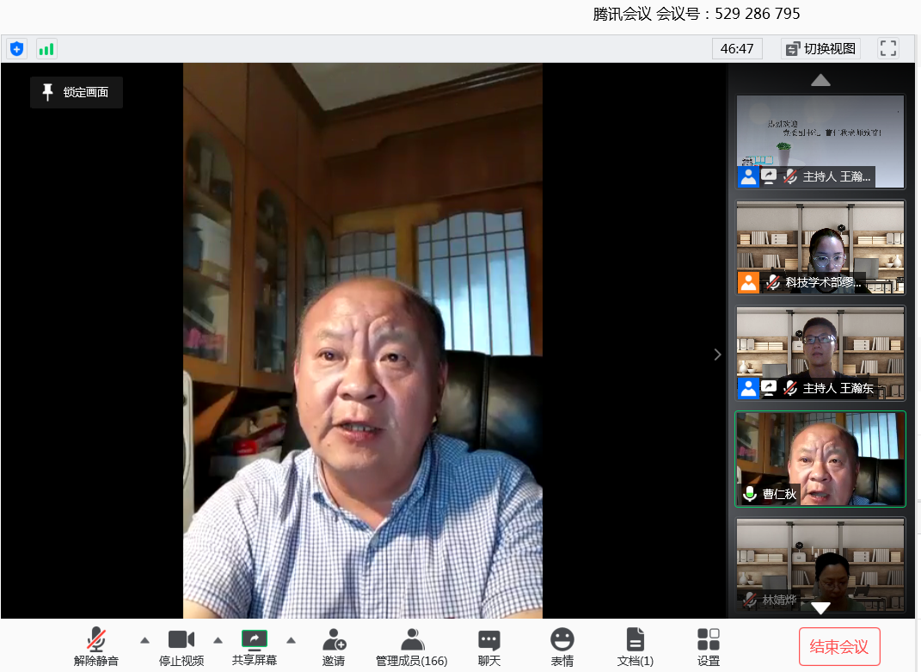Click the End Meeting (结束会议) button
The width and height of the screenshot is (921, 672).
tap(839, 647)
